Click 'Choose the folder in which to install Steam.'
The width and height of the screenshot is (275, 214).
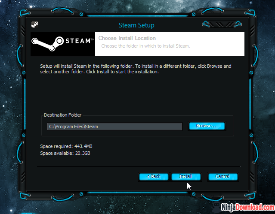[145, 46]
